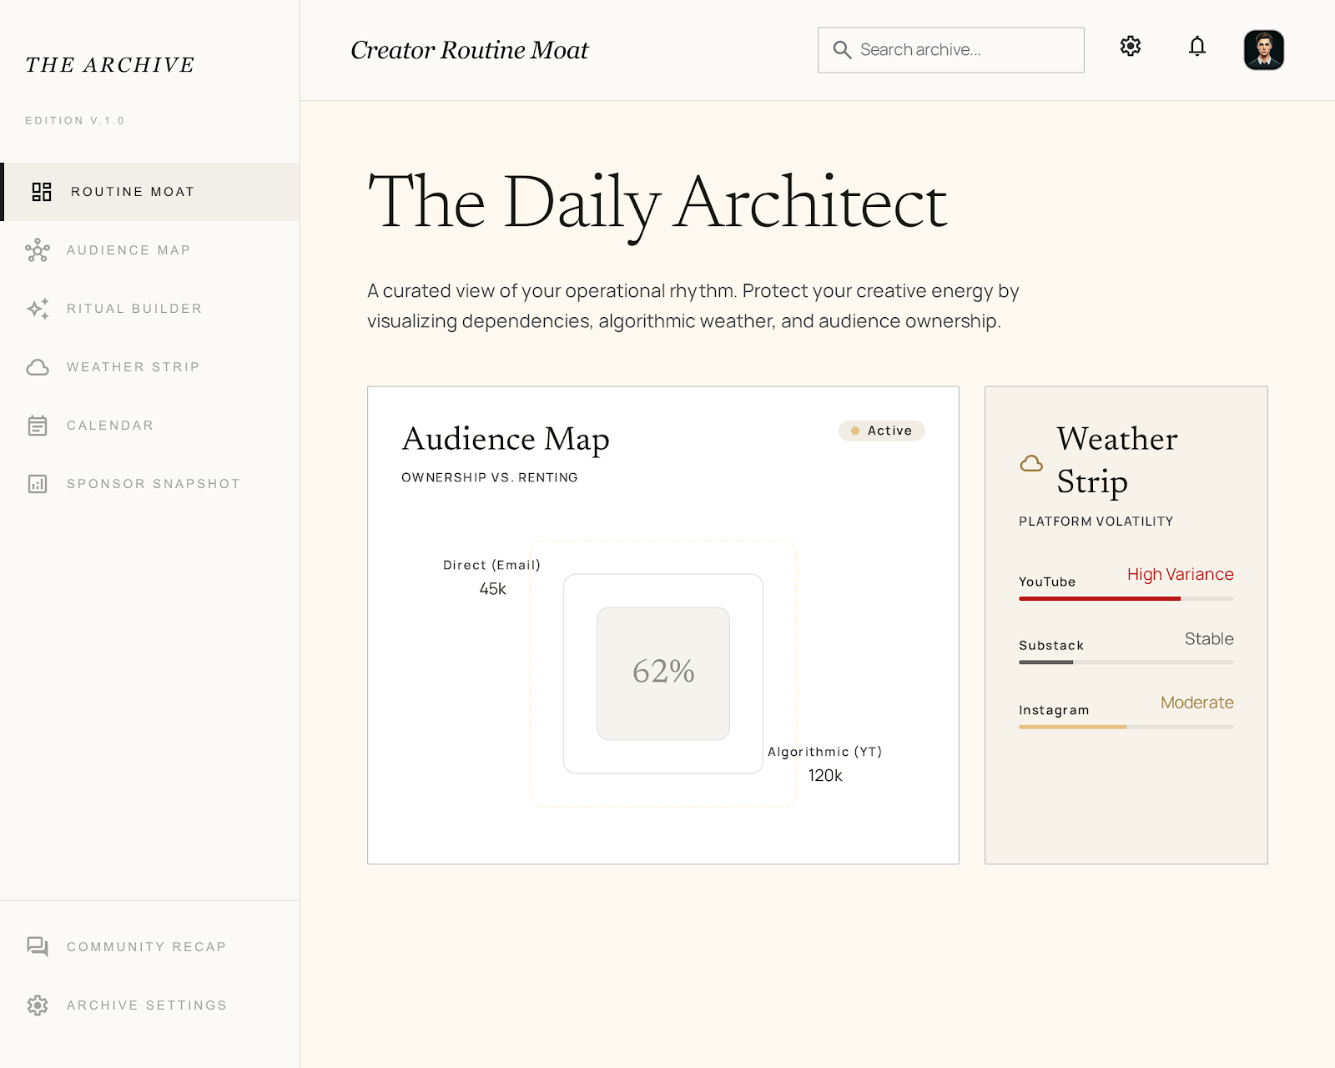Open the Community Recap chat icon
Image resolution: width=1335 pixels, height=1068 pixels.
pos(37,946)
